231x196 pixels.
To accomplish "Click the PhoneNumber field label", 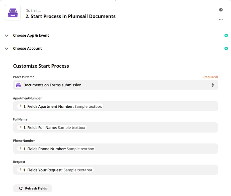I will coord(24,141).
